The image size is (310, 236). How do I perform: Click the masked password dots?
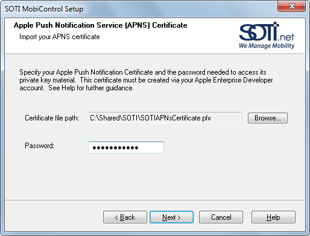pyautogui.click(x=115, y=148)
